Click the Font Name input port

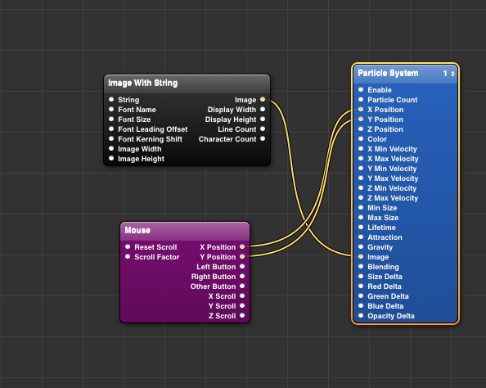(111, 110)
